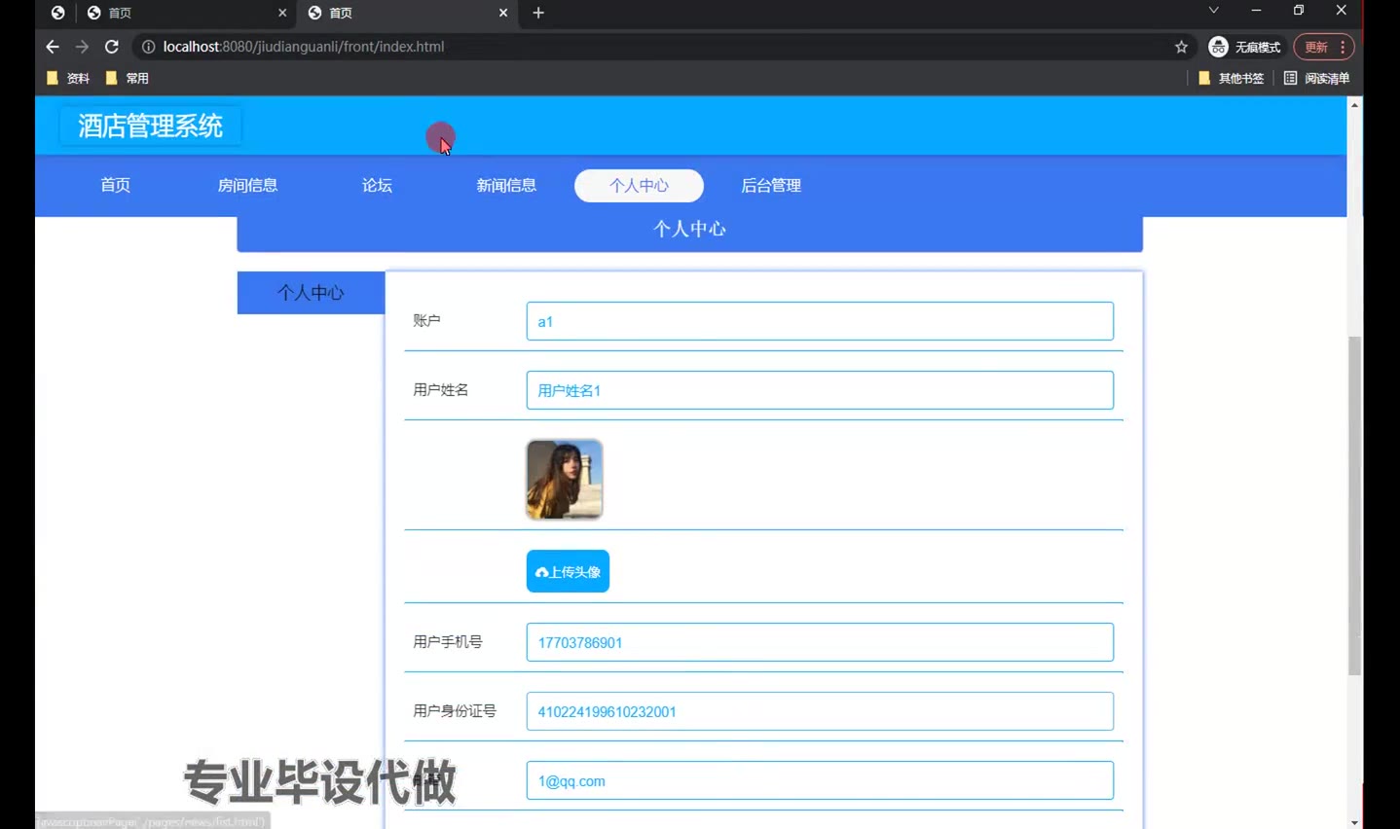Click the 用户身份证号 label text
1400x829 pixels.
[455, 711]
